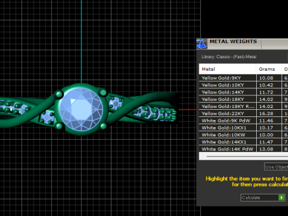The height and width of the screenshot is (216, 288).
Task: Click the Metal Weights scale icon
Action: click(202, 44)
